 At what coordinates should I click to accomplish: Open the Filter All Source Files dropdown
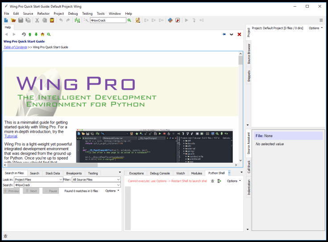tap(96, 180)
